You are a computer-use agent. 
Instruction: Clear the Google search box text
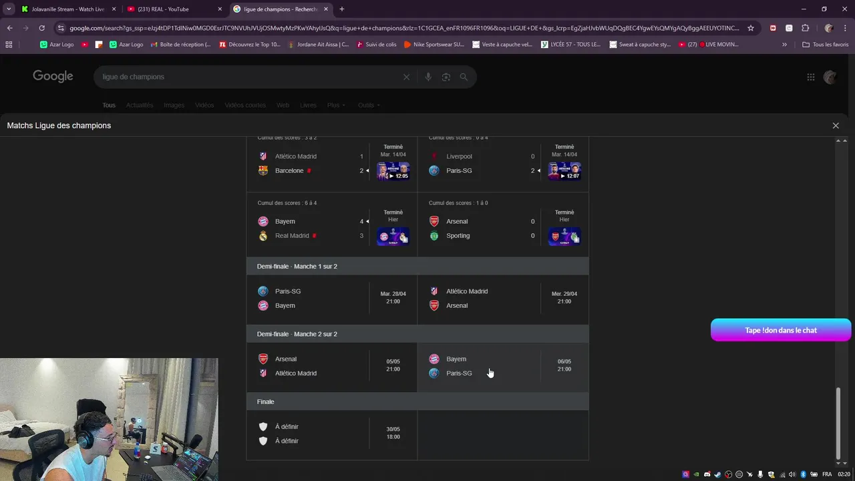(x=406, y=77)
